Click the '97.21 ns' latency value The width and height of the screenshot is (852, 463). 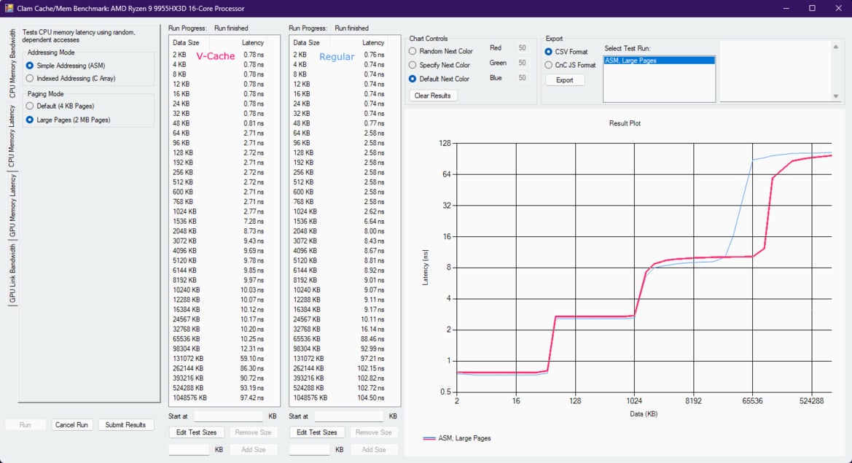pyautogui.click(x=372, y=359)
